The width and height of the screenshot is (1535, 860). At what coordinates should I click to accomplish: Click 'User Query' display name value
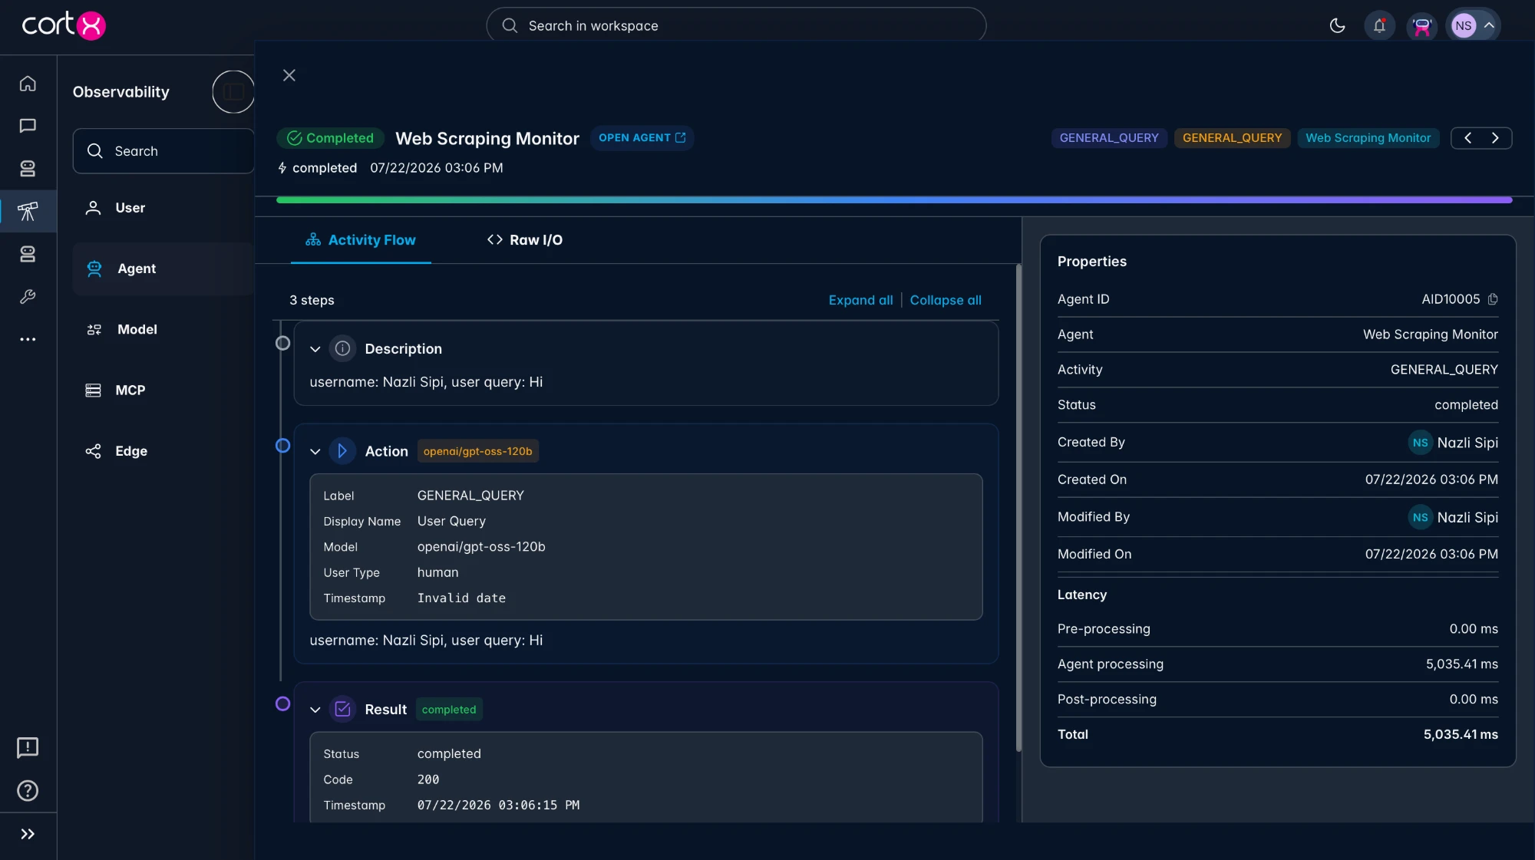[451, 521]
